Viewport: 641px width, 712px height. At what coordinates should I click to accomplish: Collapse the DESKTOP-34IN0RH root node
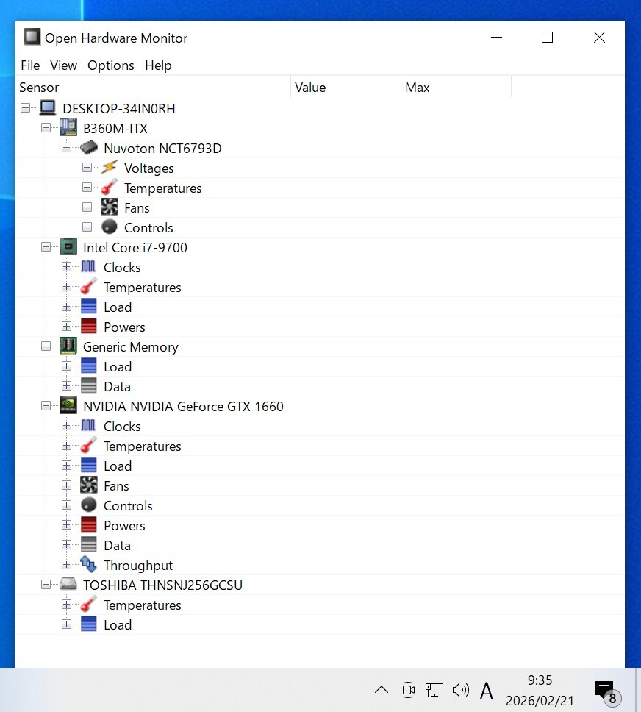[x=26, y=108]
